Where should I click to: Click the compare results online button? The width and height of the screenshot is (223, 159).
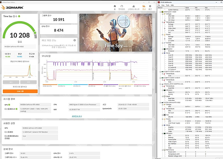click(20, 87)
